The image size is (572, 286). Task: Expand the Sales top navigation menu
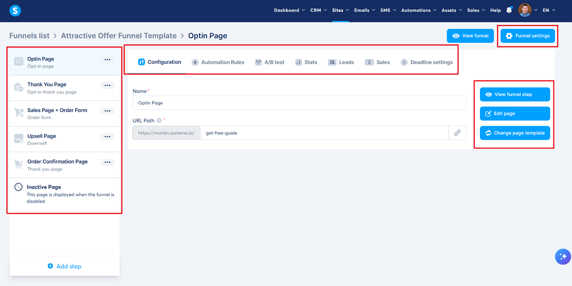(476, 10)
